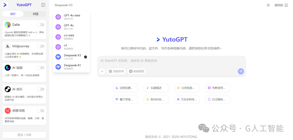This screenshot has width=293, height=140.
Task: Select GPT-4o mini from the model list
Action: point(71,17)
